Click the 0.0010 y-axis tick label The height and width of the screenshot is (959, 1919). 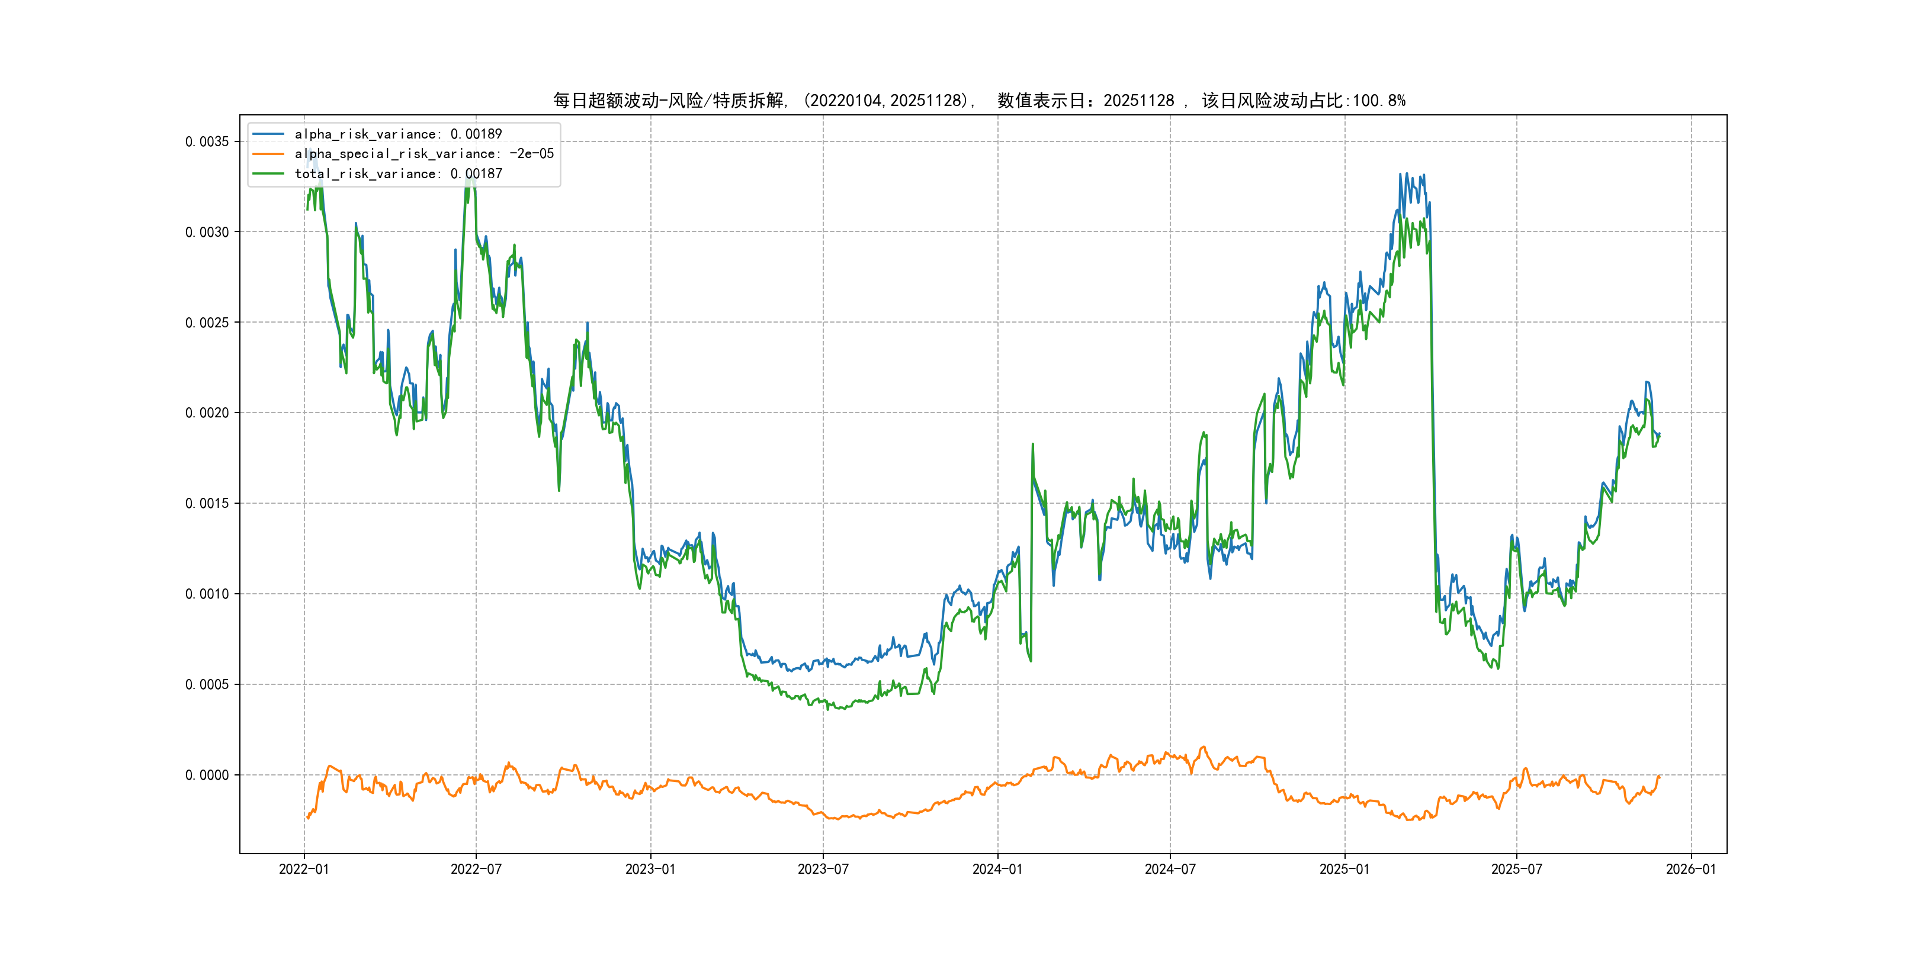pyautogui.click(x=207, y=594)
